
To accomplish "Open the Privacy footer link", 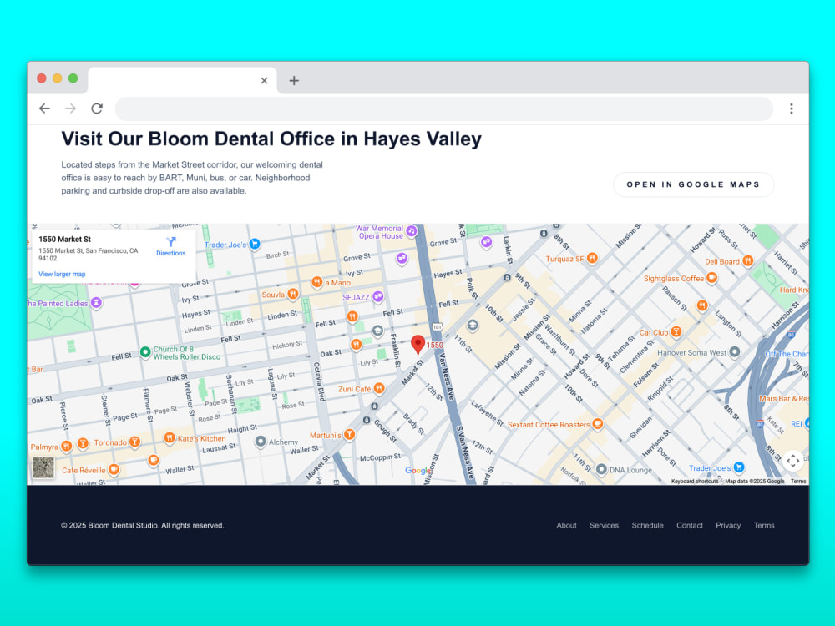I will click(728, 525).
